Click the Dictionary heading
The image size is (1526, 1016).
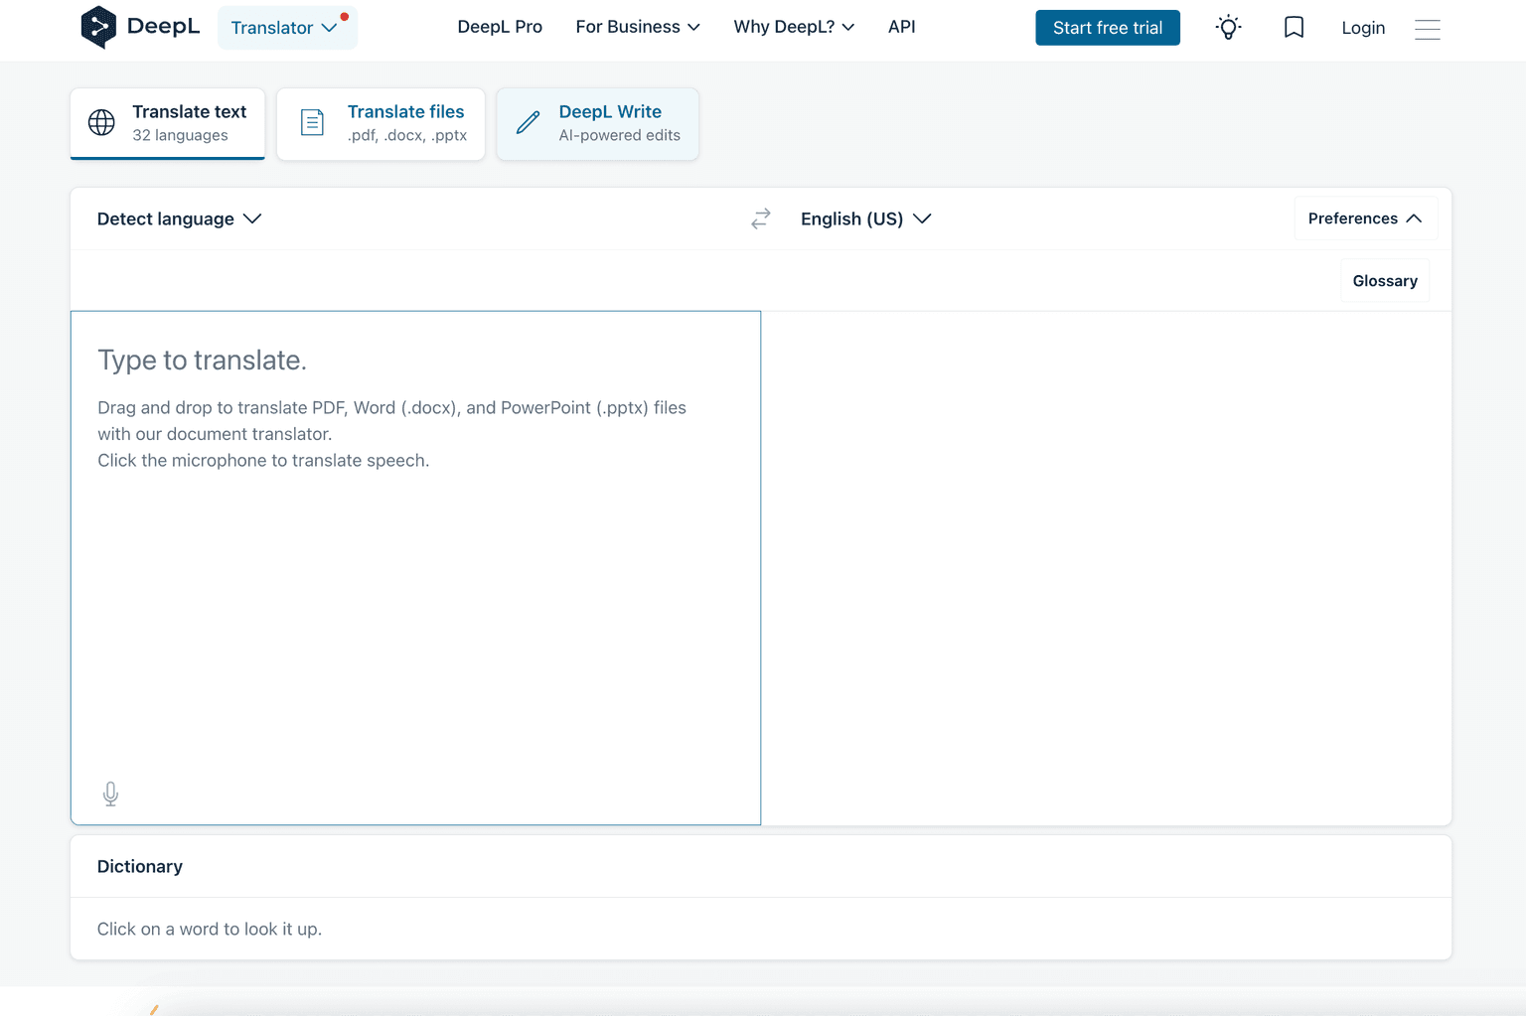[x=140, y=866]
